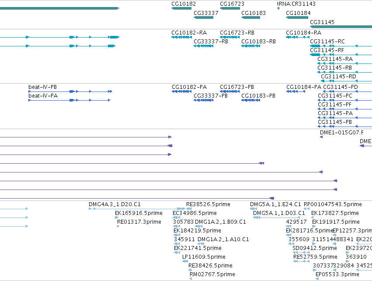Select the CG31145-RC transcript label
372x281 pixels.
[327, 42]
